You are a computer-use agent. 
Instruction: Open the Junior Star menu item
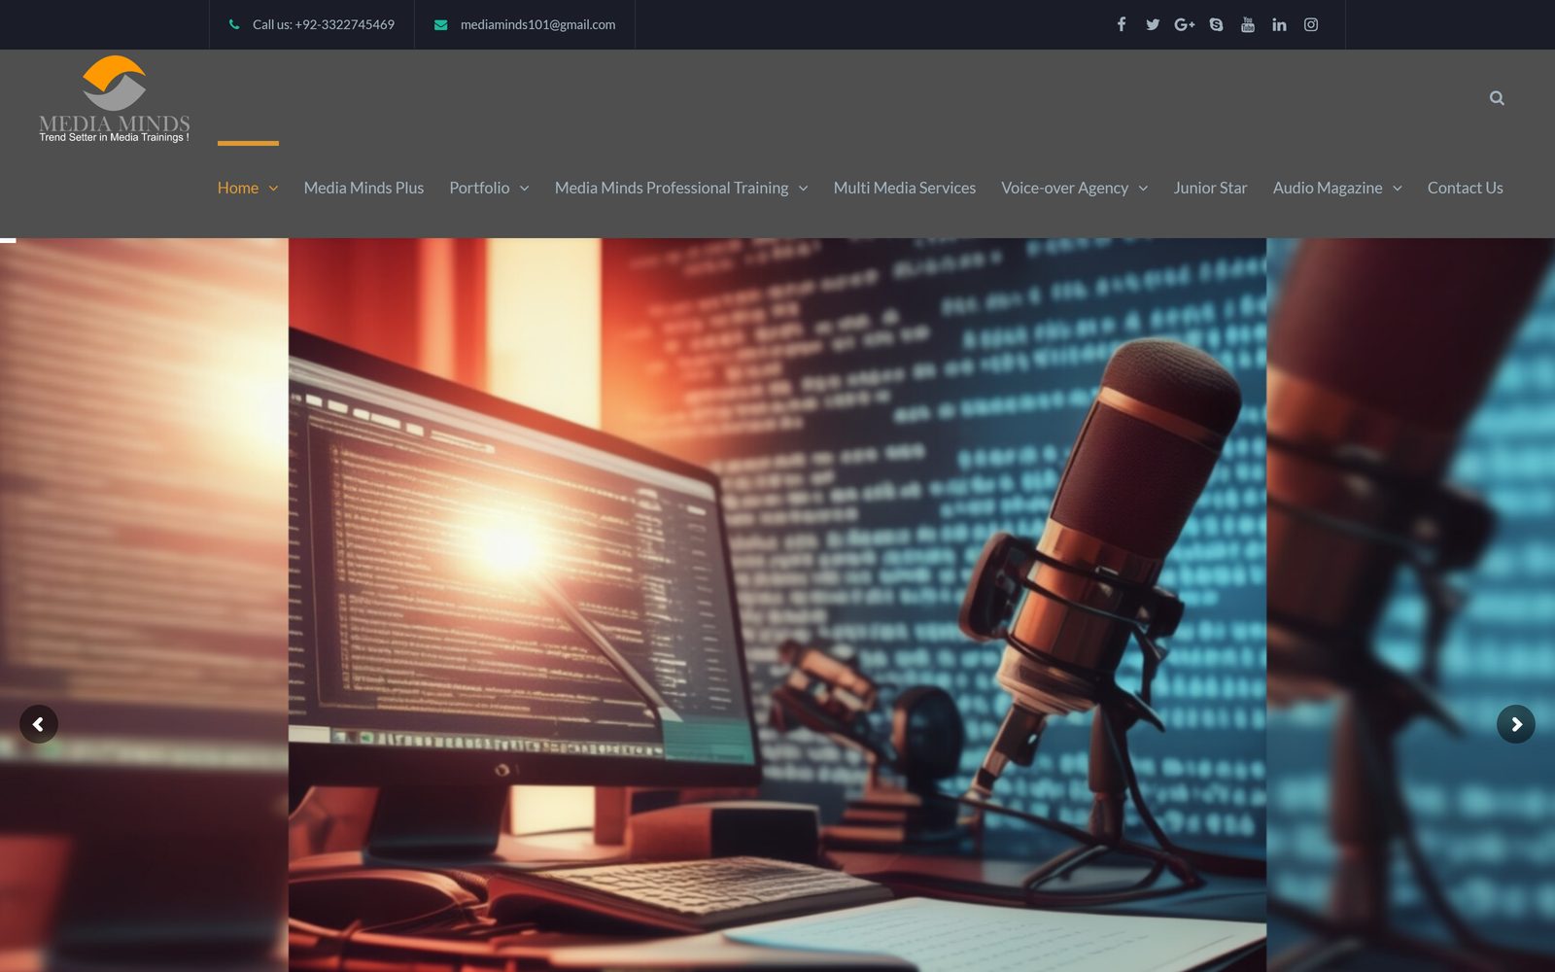coord(1210,188)
